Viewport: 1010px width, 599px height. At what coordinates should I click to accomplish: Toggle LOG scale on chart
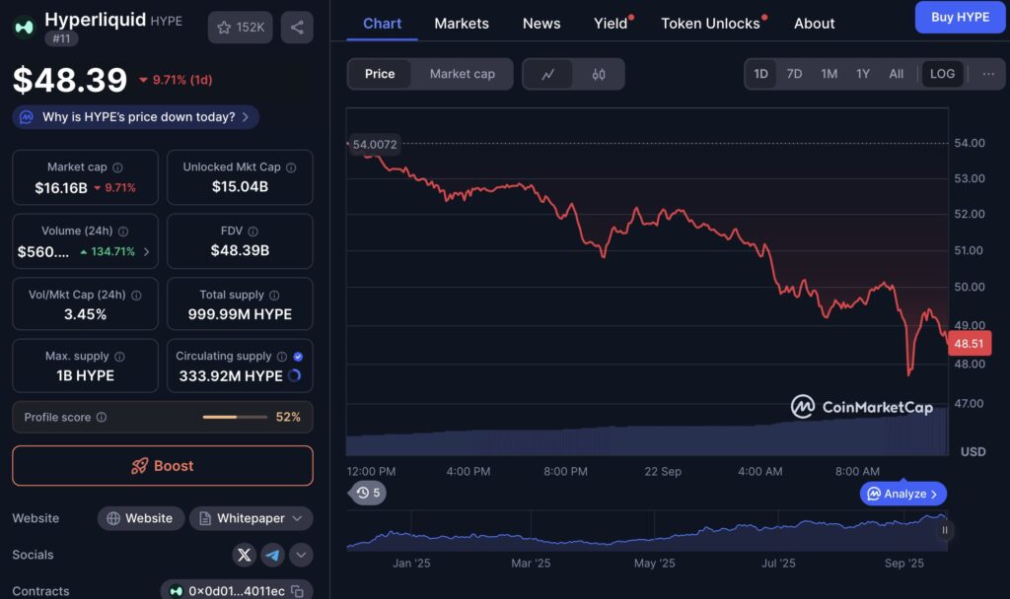click(942, 74)
